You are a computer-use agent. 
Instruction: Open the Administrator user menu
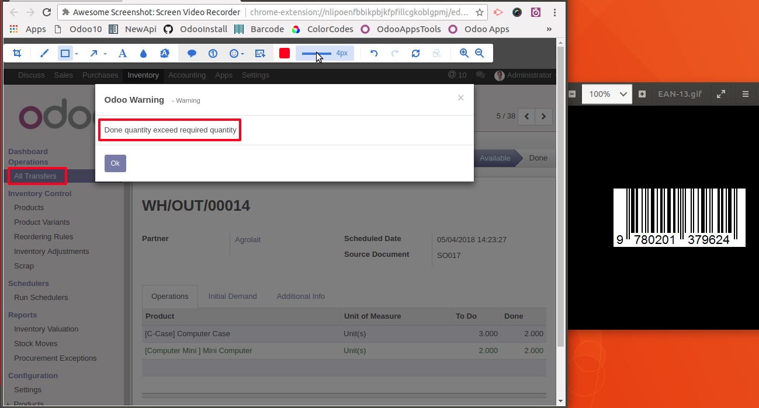(524, 75)
